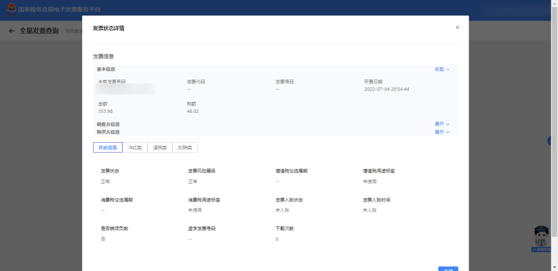
Task: Click the 否 value under 是否销项负数
Action: pyautogui.click(x=103, y=239)
